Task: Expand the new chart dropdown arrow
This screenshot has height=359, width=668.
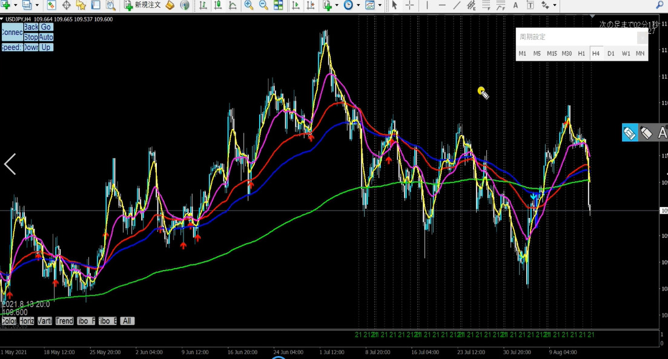Action: tap(15, 5)
